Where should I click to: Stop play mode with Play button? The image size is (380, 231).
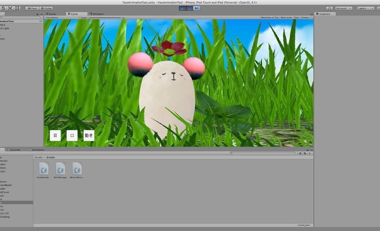pyautogui.click(x=182, y=8)
